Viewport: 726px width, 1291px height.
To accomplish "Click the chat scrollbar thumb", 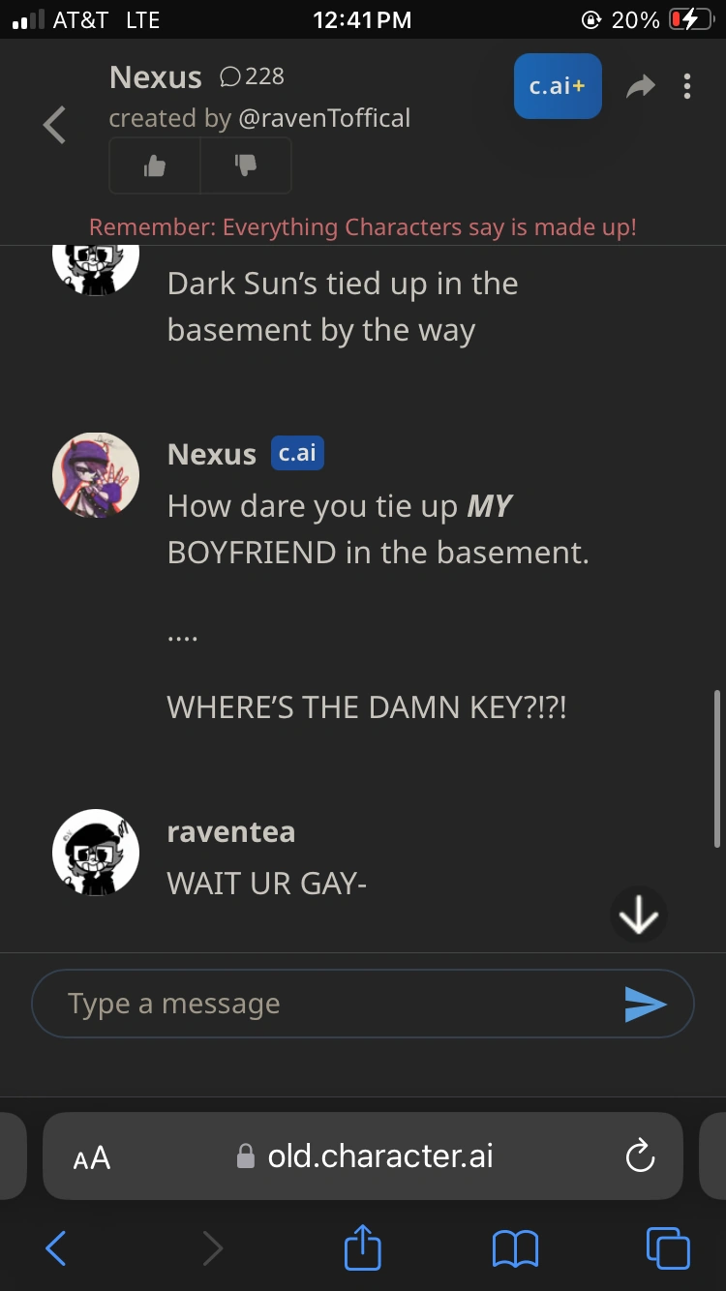I will point(717,767).
